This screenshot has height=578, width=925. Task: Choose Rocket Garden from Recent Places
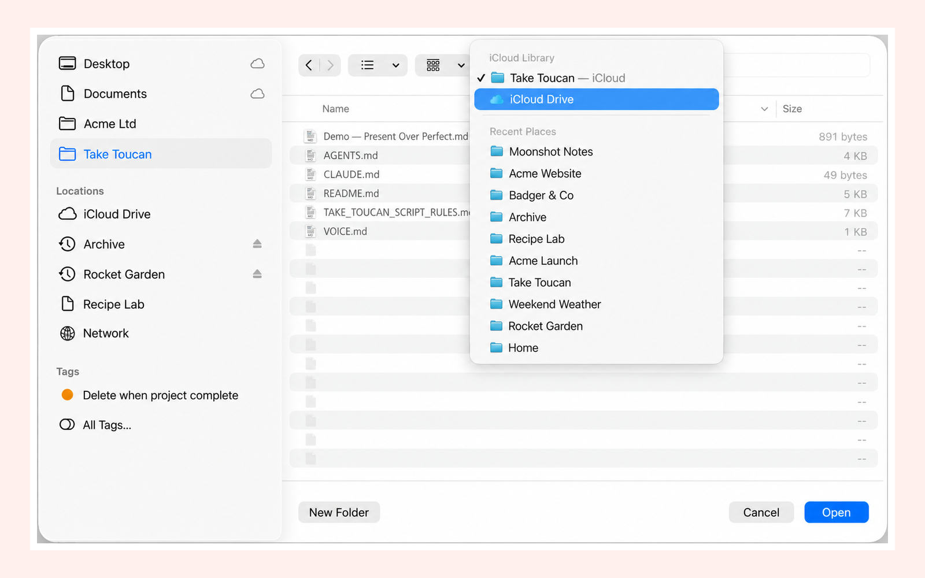[596, 326]
